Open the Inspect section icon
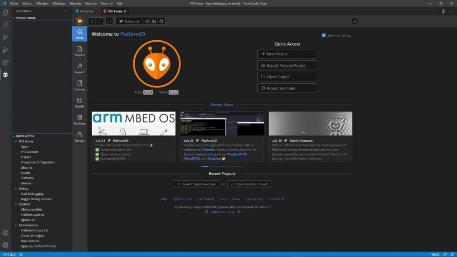 (x=80, y=68)
